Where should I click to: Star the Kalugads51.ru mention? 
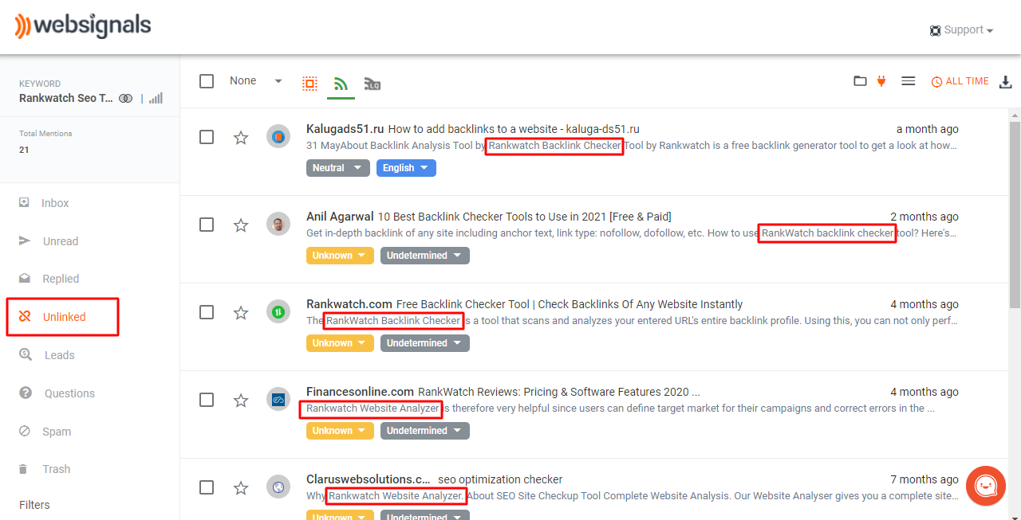(241, 138)
